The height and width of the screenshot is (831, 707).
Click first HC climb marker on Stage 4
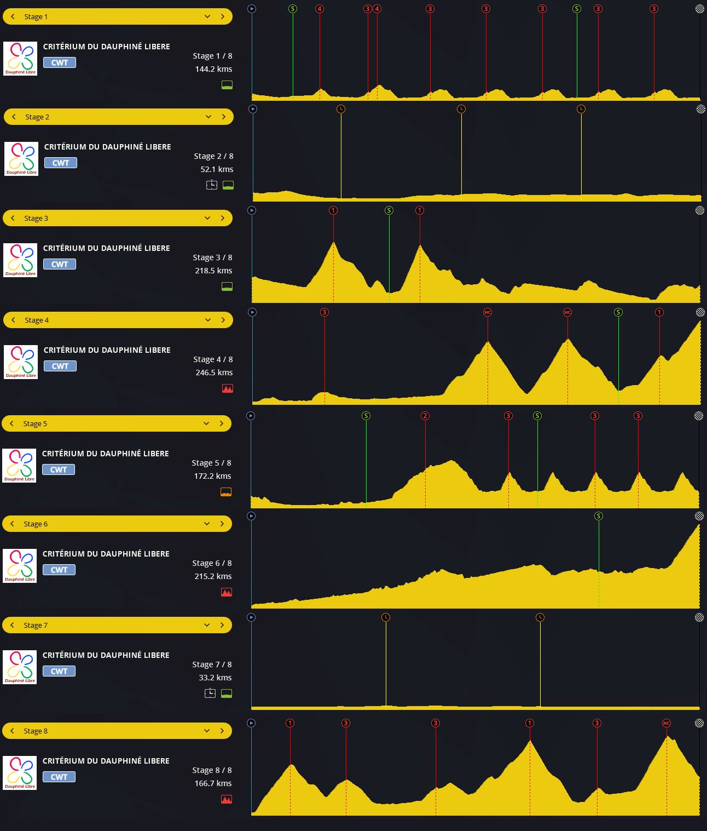(488, 312)
